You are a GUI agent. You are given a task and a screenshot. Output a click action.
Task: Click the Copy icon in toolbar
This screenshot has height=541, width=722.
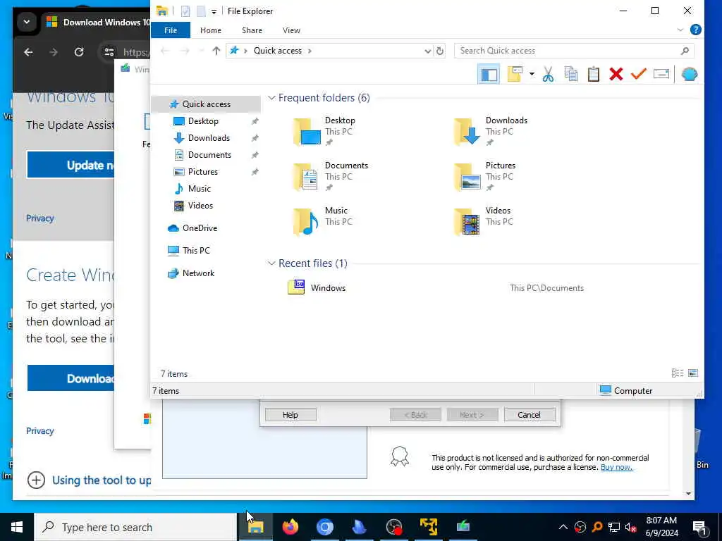click(571, 75)
